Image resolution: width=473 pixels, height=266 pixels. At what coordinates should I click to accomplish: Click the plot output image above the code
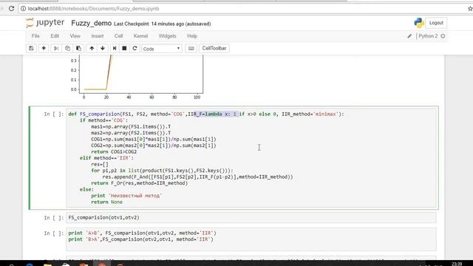point(136,78)
